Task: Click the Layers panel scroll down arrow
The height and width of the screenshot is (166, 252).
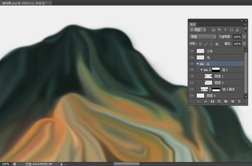Action: tap(246, 97)
